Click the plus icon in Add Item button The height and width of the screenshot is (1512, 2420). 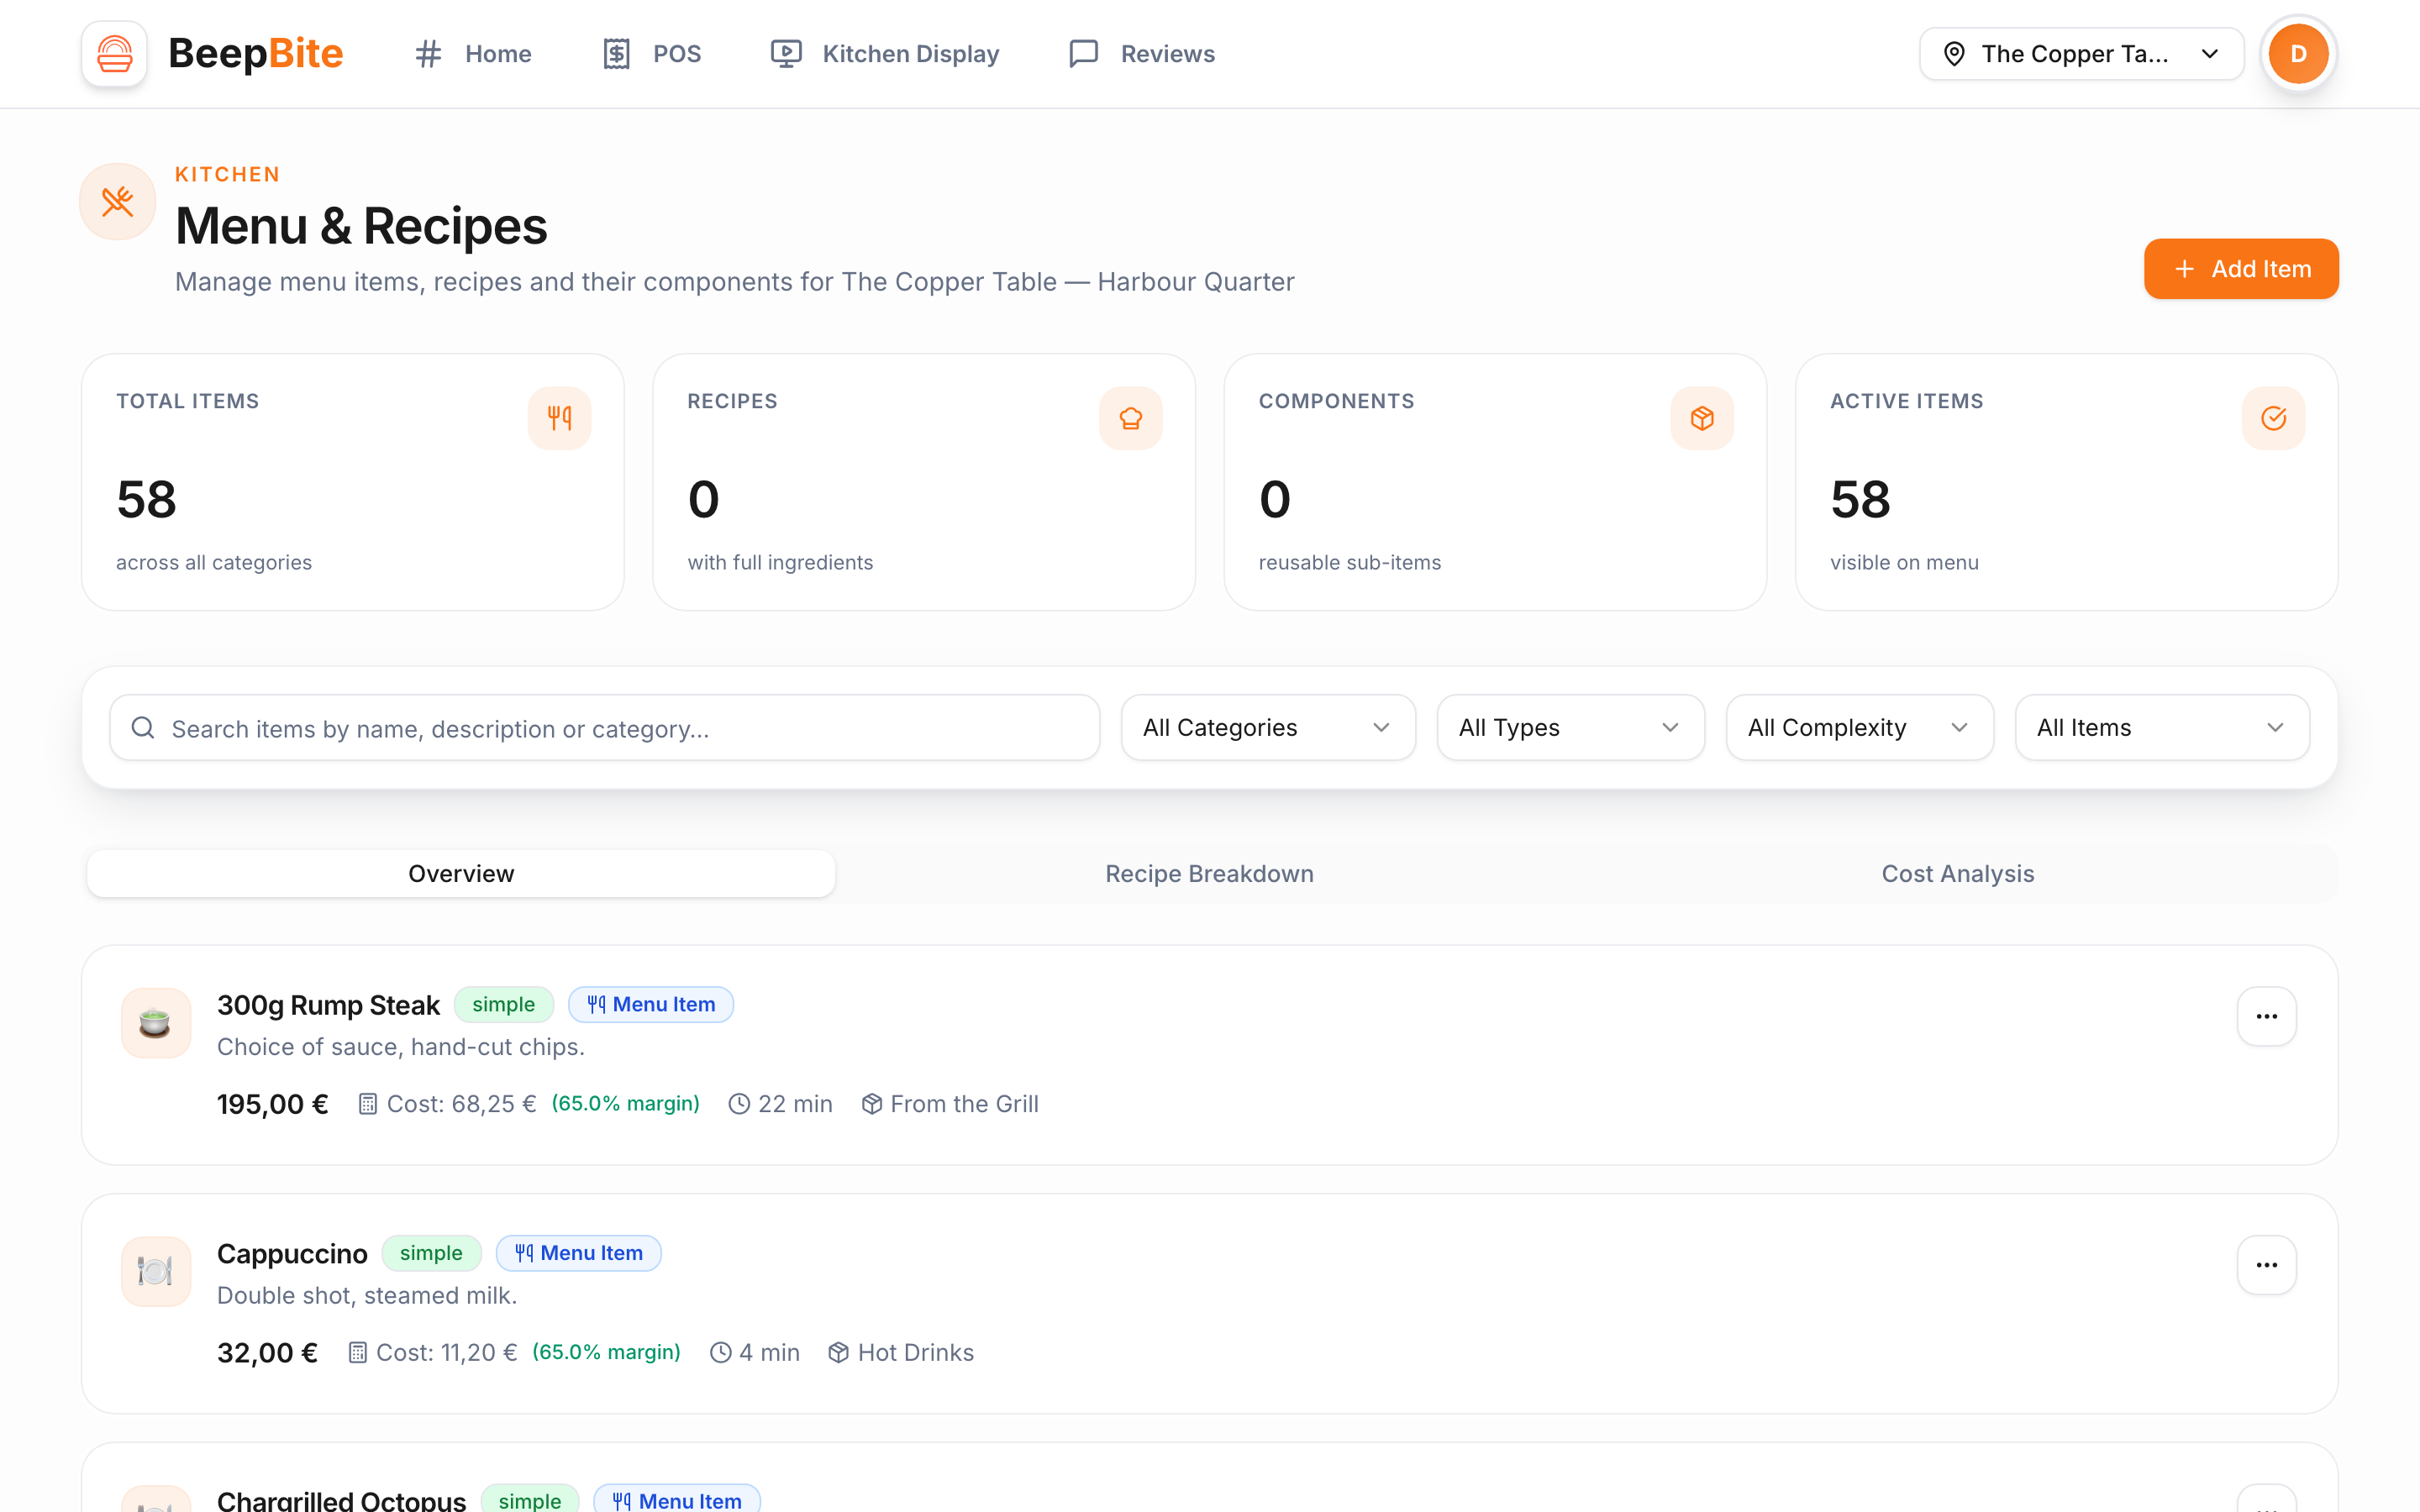point(2184,270)
